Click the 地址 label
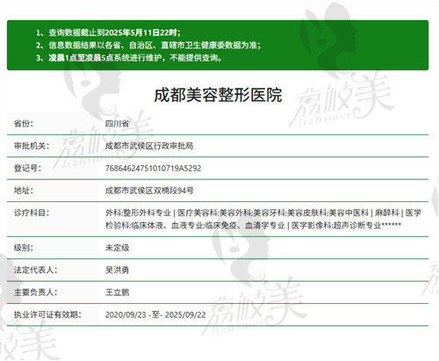439x361 pixels. [24, 191]
